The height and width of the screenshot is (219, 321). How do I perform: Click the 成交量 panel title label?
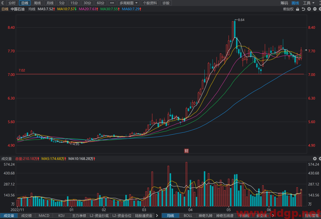click(7, 159)
